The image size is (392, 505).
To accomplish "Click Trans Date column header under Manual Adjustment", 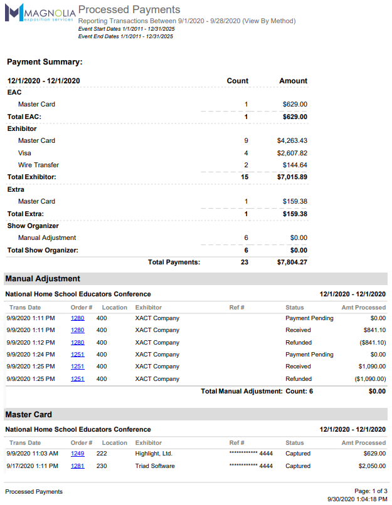I will [x=25, y=308].
